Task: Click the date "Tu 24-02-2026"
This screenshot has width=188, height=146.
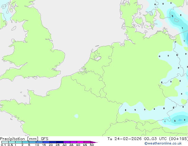Action: pos(125,139)
